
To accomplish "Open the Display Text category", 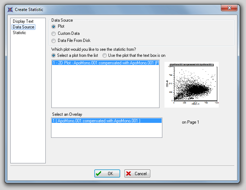I will (x=23, y=21).
